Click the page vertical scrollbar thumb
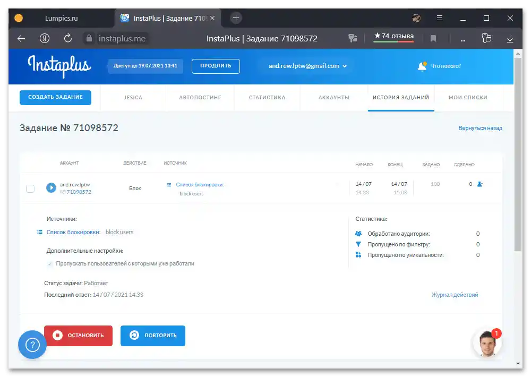This screenshot has width=531, height=377. 518,155
